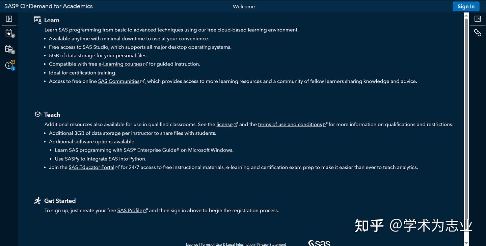This screenshot has height=246, width=486.
Task: Click 'Ideal for certification training.' text
Action: [83, 73]
